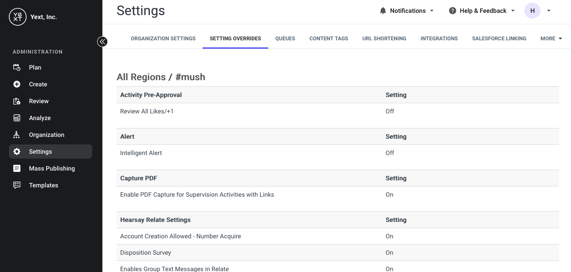Click the Review clipboard icon
The image size is (571, 272).
pos(17,101)
